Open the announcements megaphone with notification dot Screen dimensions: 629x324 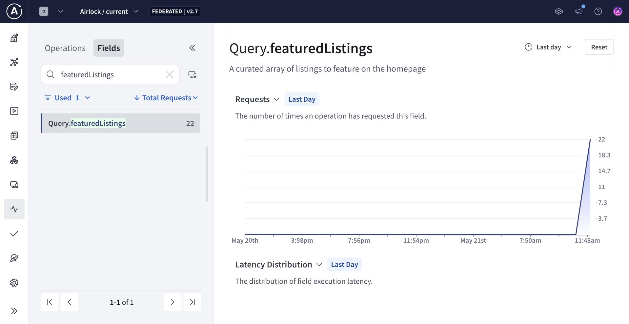578,11
